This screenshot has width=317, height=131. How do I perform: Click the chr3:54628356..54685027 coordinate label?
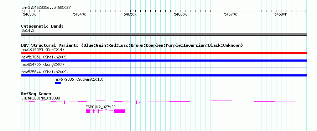pyautogui.click(x=46, y=8)
